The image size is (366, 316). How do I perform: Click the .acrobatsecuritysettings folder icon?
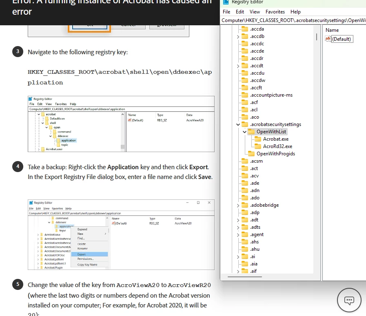click(x=245, y=124)
